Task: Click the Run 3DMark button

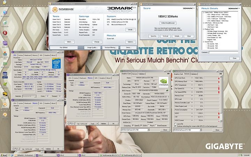Action: point(64,47)
